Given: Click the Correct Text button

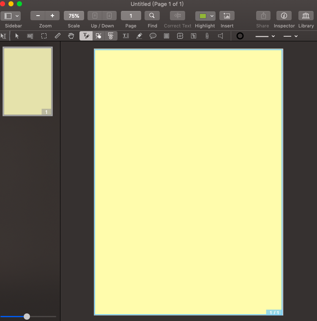Looking at the screenshot, I should pyautogui.click(x=178, y=16).
